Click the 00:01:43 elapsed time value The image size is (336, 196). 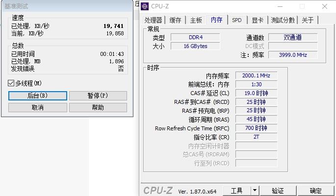pyautogui.click(x=112, y=54)
